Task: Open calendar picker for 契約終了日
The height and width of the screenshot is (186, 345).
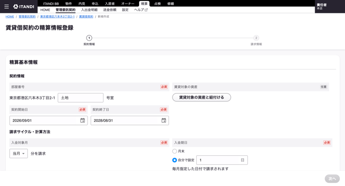Action: pyautogui.click(x=164, y=120)
